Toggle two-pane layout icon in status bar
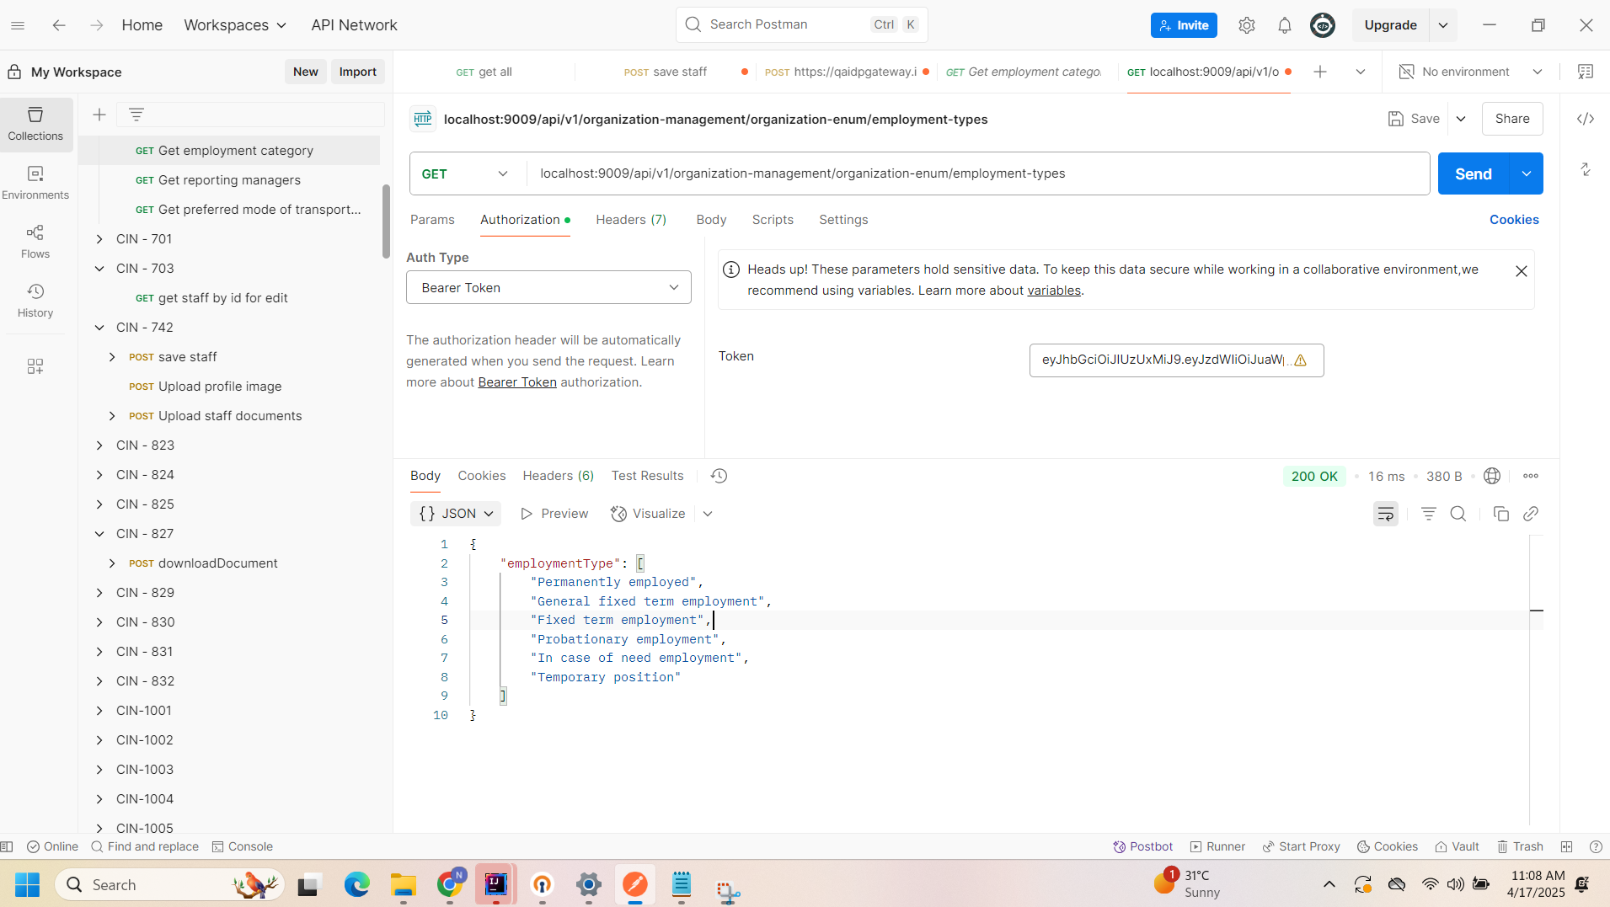Image resolution: width=1610 pixels, height=907 pixels. click(1567, 846)
